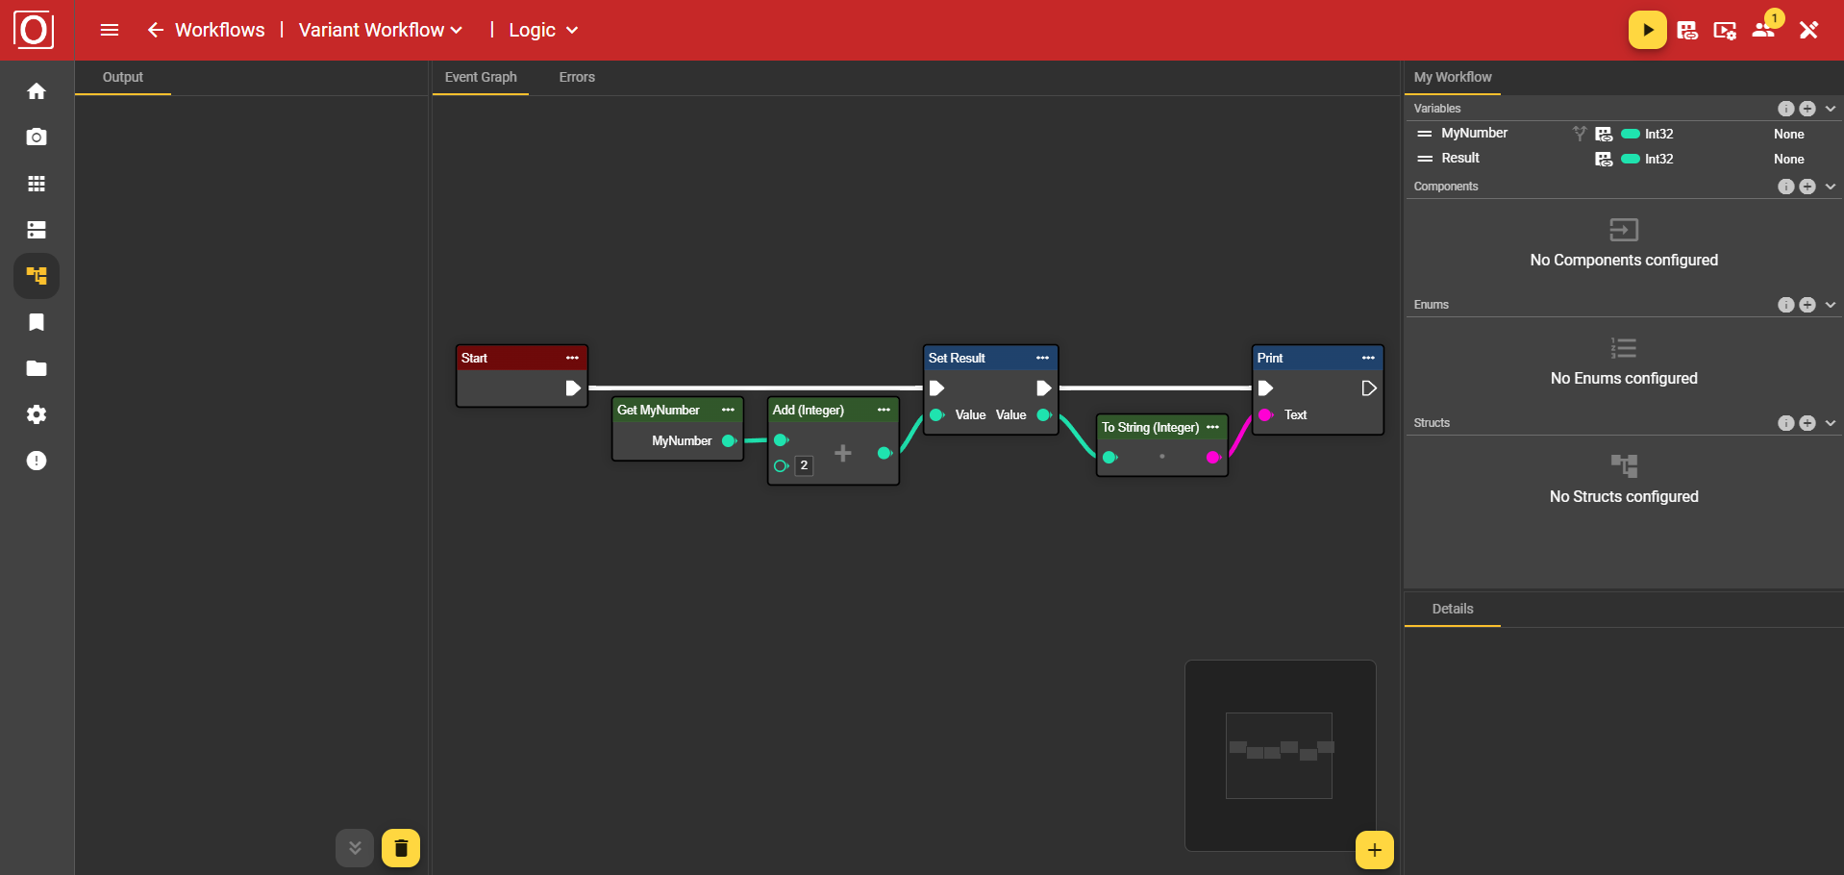
Task: Open Settings from the left sidebar gear
Action: pos(37,414)
